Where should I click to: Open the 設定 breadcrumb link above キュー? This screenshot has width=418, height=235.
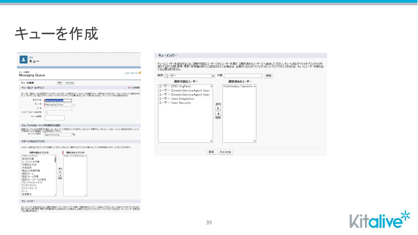[31, 57]
